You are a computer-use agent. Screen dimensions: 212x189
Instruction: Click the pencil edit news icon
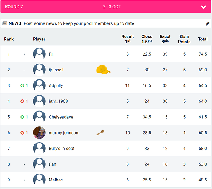click(x=207, y=24)
